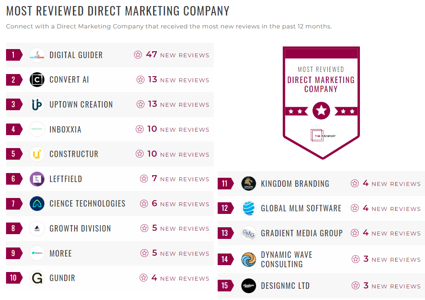
Task: View Digital Guider's 47 new reviews
Action: 177,55
